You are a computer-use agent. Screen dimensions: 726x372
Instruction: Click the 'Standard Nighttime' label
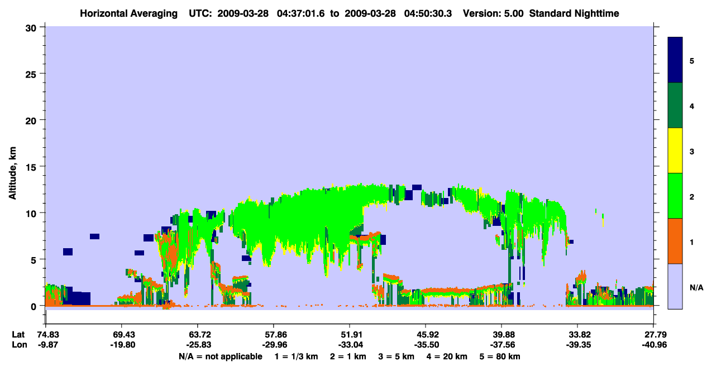click(x=575, y=13)
